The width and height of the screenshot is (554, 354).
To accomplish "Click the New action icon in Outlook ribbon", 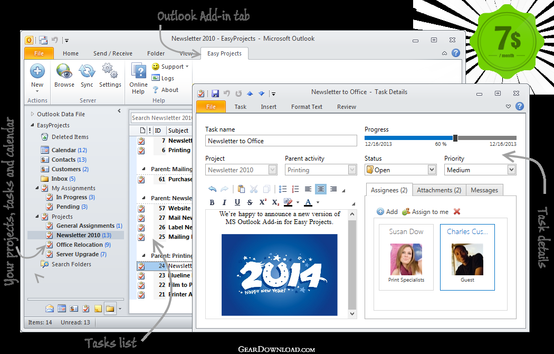I will click(x=37, y=71).
